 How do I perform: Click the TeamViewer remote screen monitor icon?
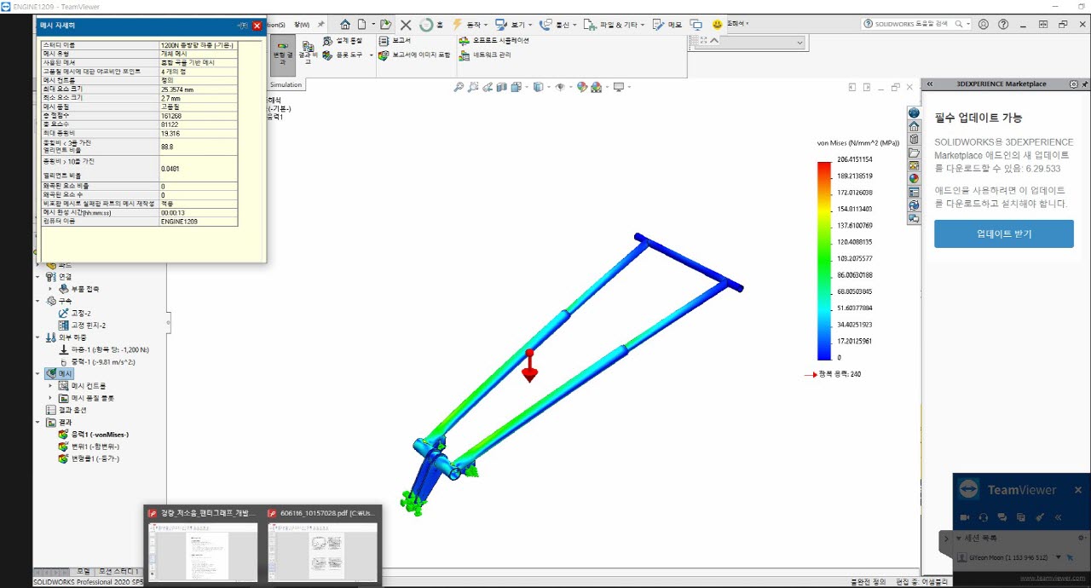[696, 25]
